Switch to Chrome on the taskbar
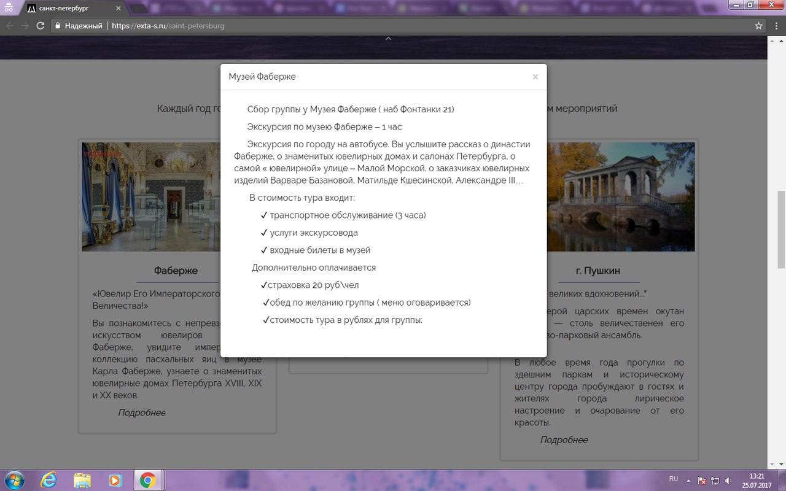The image size is (786, 491). point(148,479)
